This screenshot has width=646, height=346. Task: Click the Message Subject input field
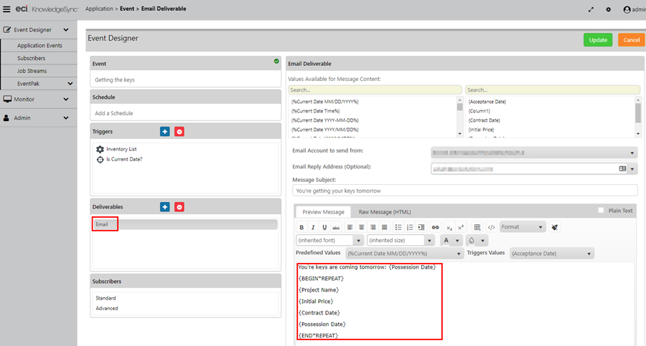(464, 191)
